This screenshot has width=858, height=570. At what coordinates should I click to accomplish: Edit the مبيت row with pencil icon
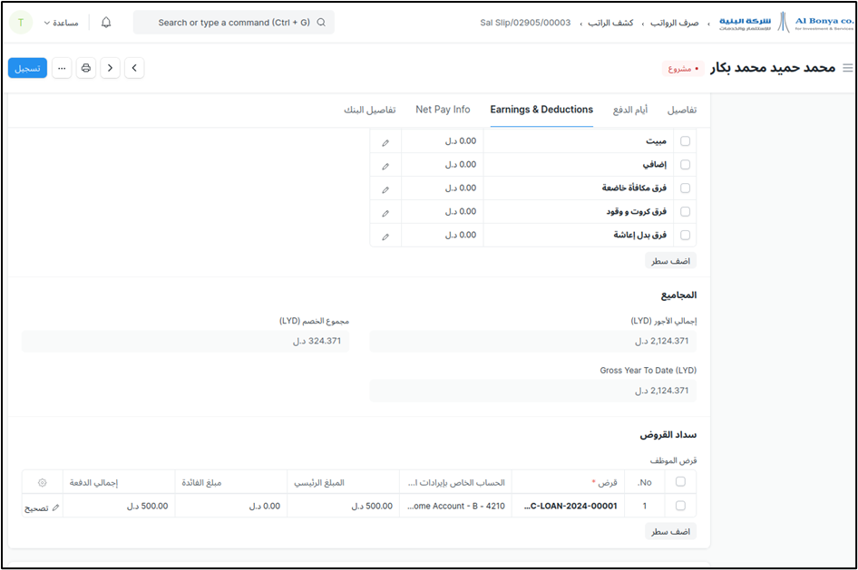[385, 141]
